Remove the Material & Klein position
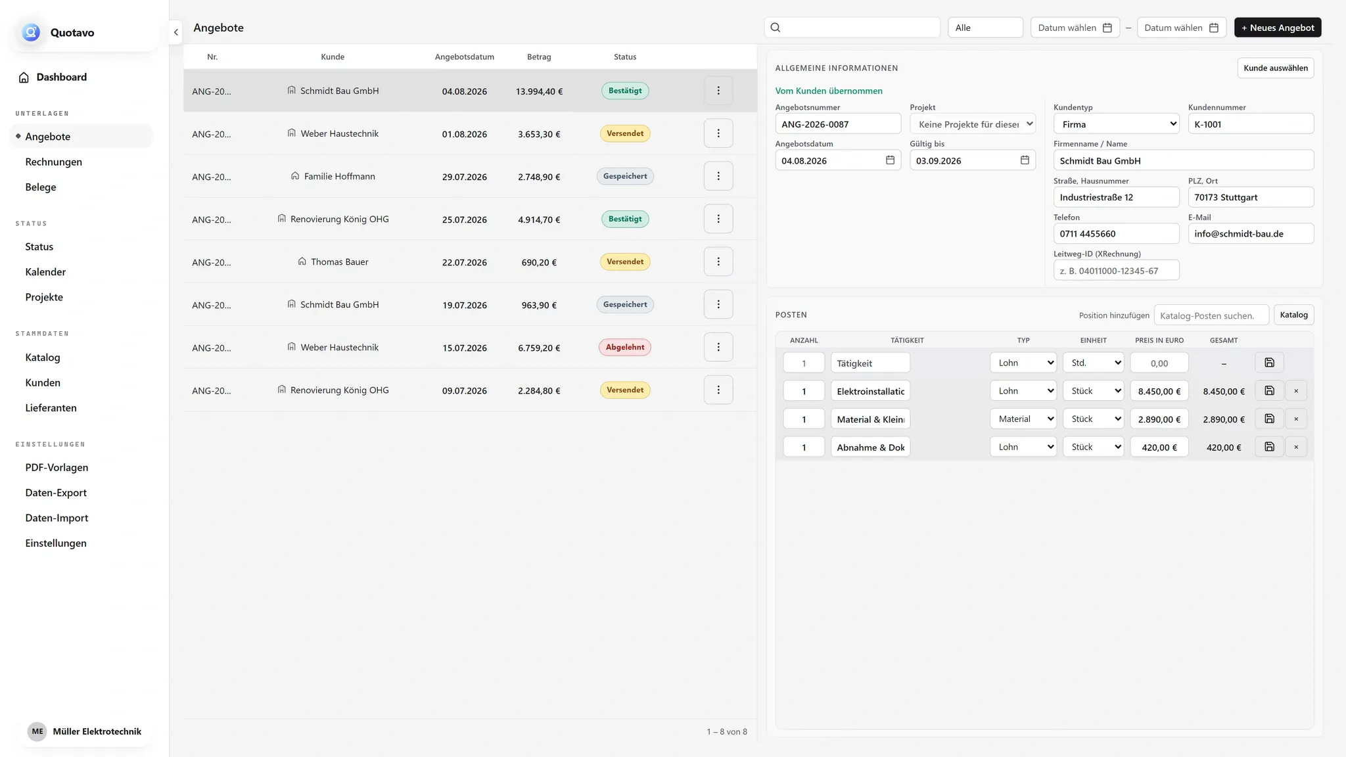This screenshot has width=1346, height=757. [1296, 419]
